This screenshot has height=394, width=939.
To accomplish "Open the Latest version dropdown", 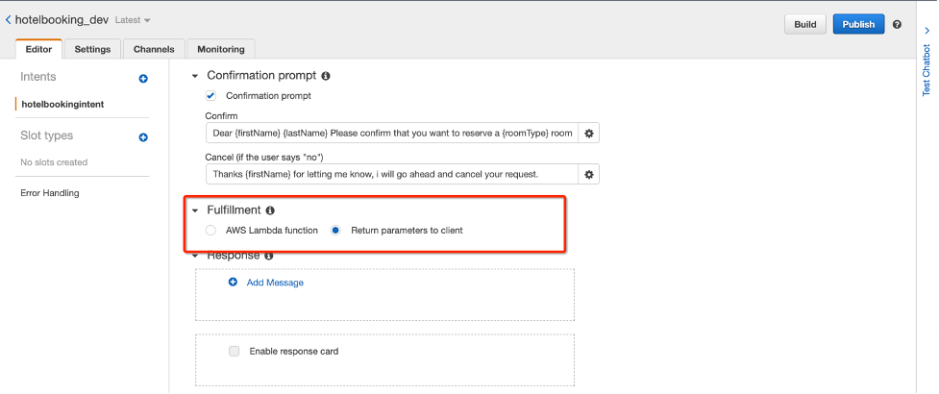I will (x=133, y=19).
